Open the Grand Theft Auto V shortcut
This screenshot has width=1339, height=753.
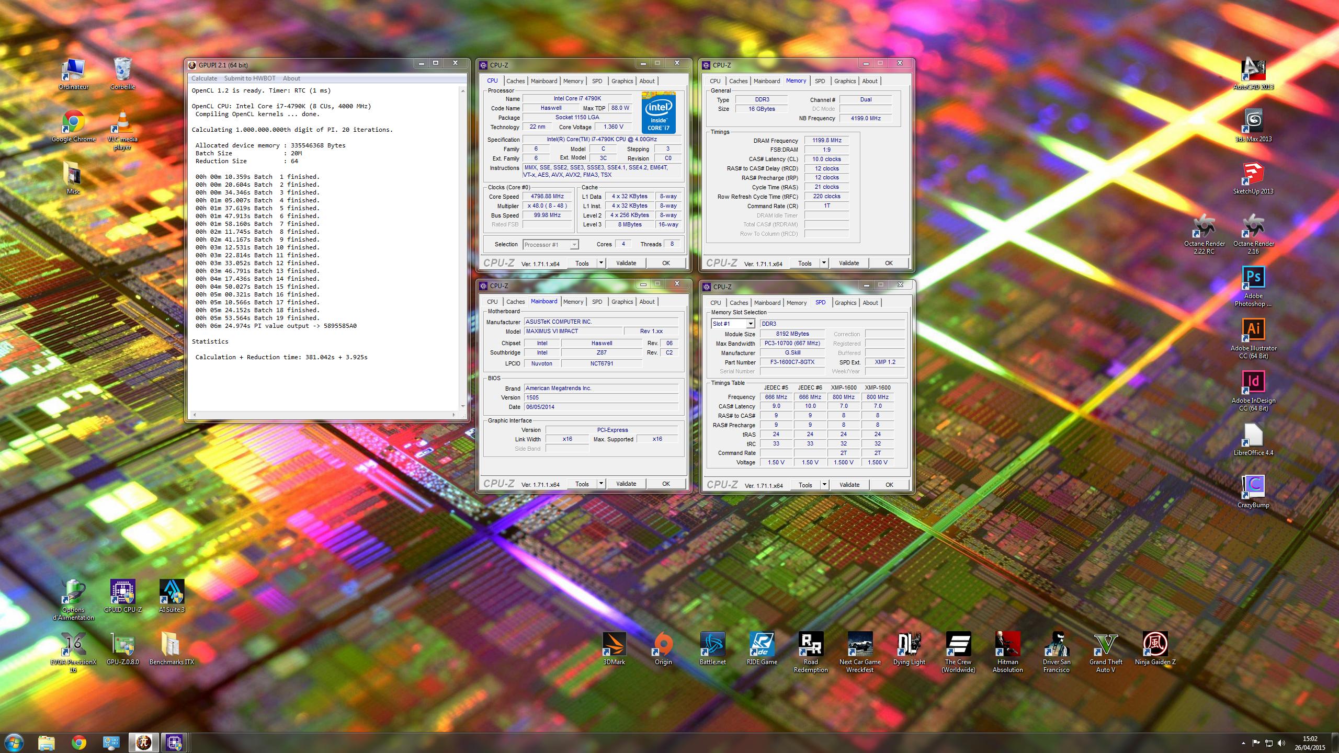pos(1106,653)
